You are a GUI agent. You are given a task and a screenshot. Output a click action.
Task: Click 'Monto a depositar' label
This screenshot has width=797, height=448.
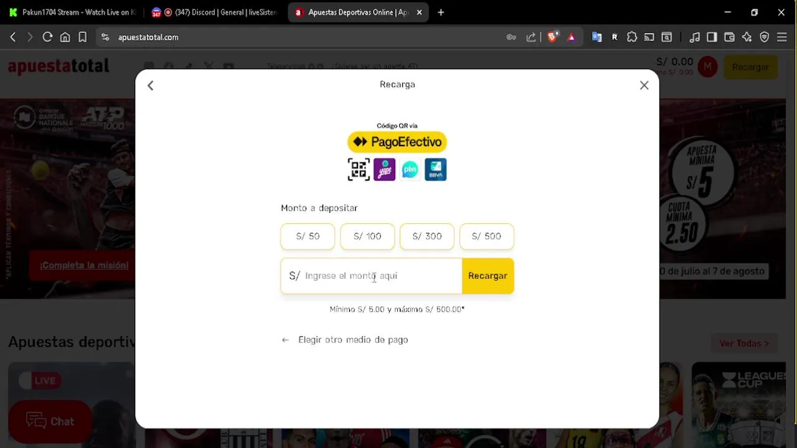tap(319, 208)
